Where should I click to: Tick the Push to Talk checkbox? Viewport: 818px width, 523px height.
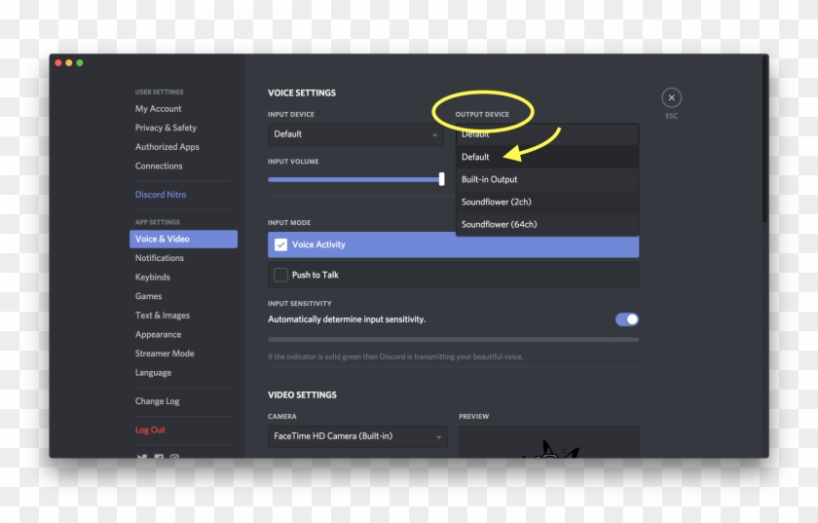pos(280,275)
